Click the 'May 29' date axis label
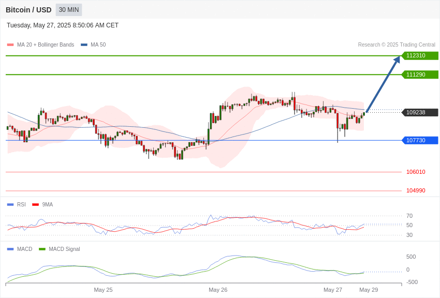The width and height of the screenshot is (440, 298). pos(369,290)
